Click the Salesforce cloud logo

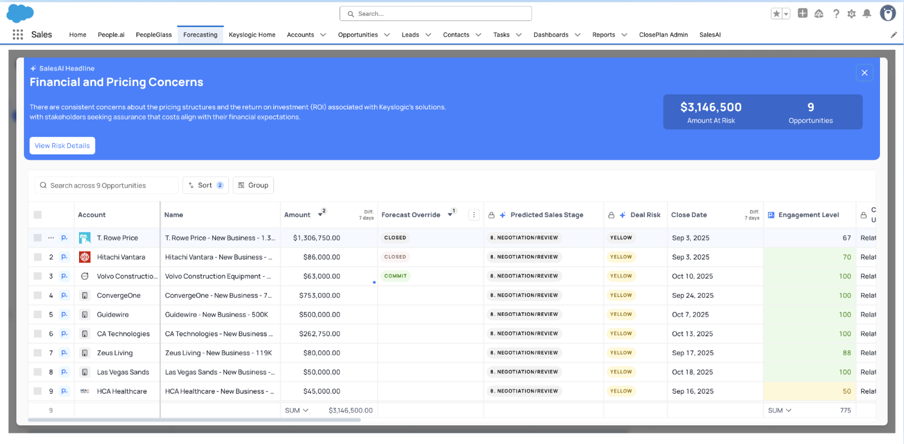point(20,12)
